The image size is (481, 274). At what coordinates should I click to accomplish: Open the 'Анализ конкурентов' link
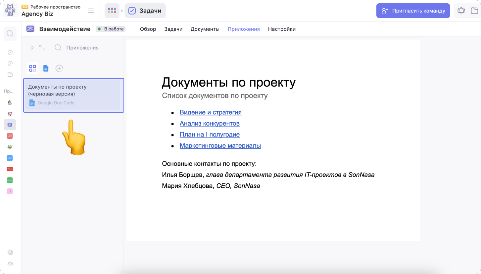[210, 124]
